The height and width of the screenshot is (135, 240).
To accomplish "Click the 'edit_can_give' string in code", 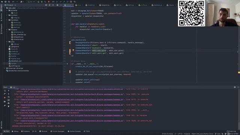I will (x=99, y=51).
